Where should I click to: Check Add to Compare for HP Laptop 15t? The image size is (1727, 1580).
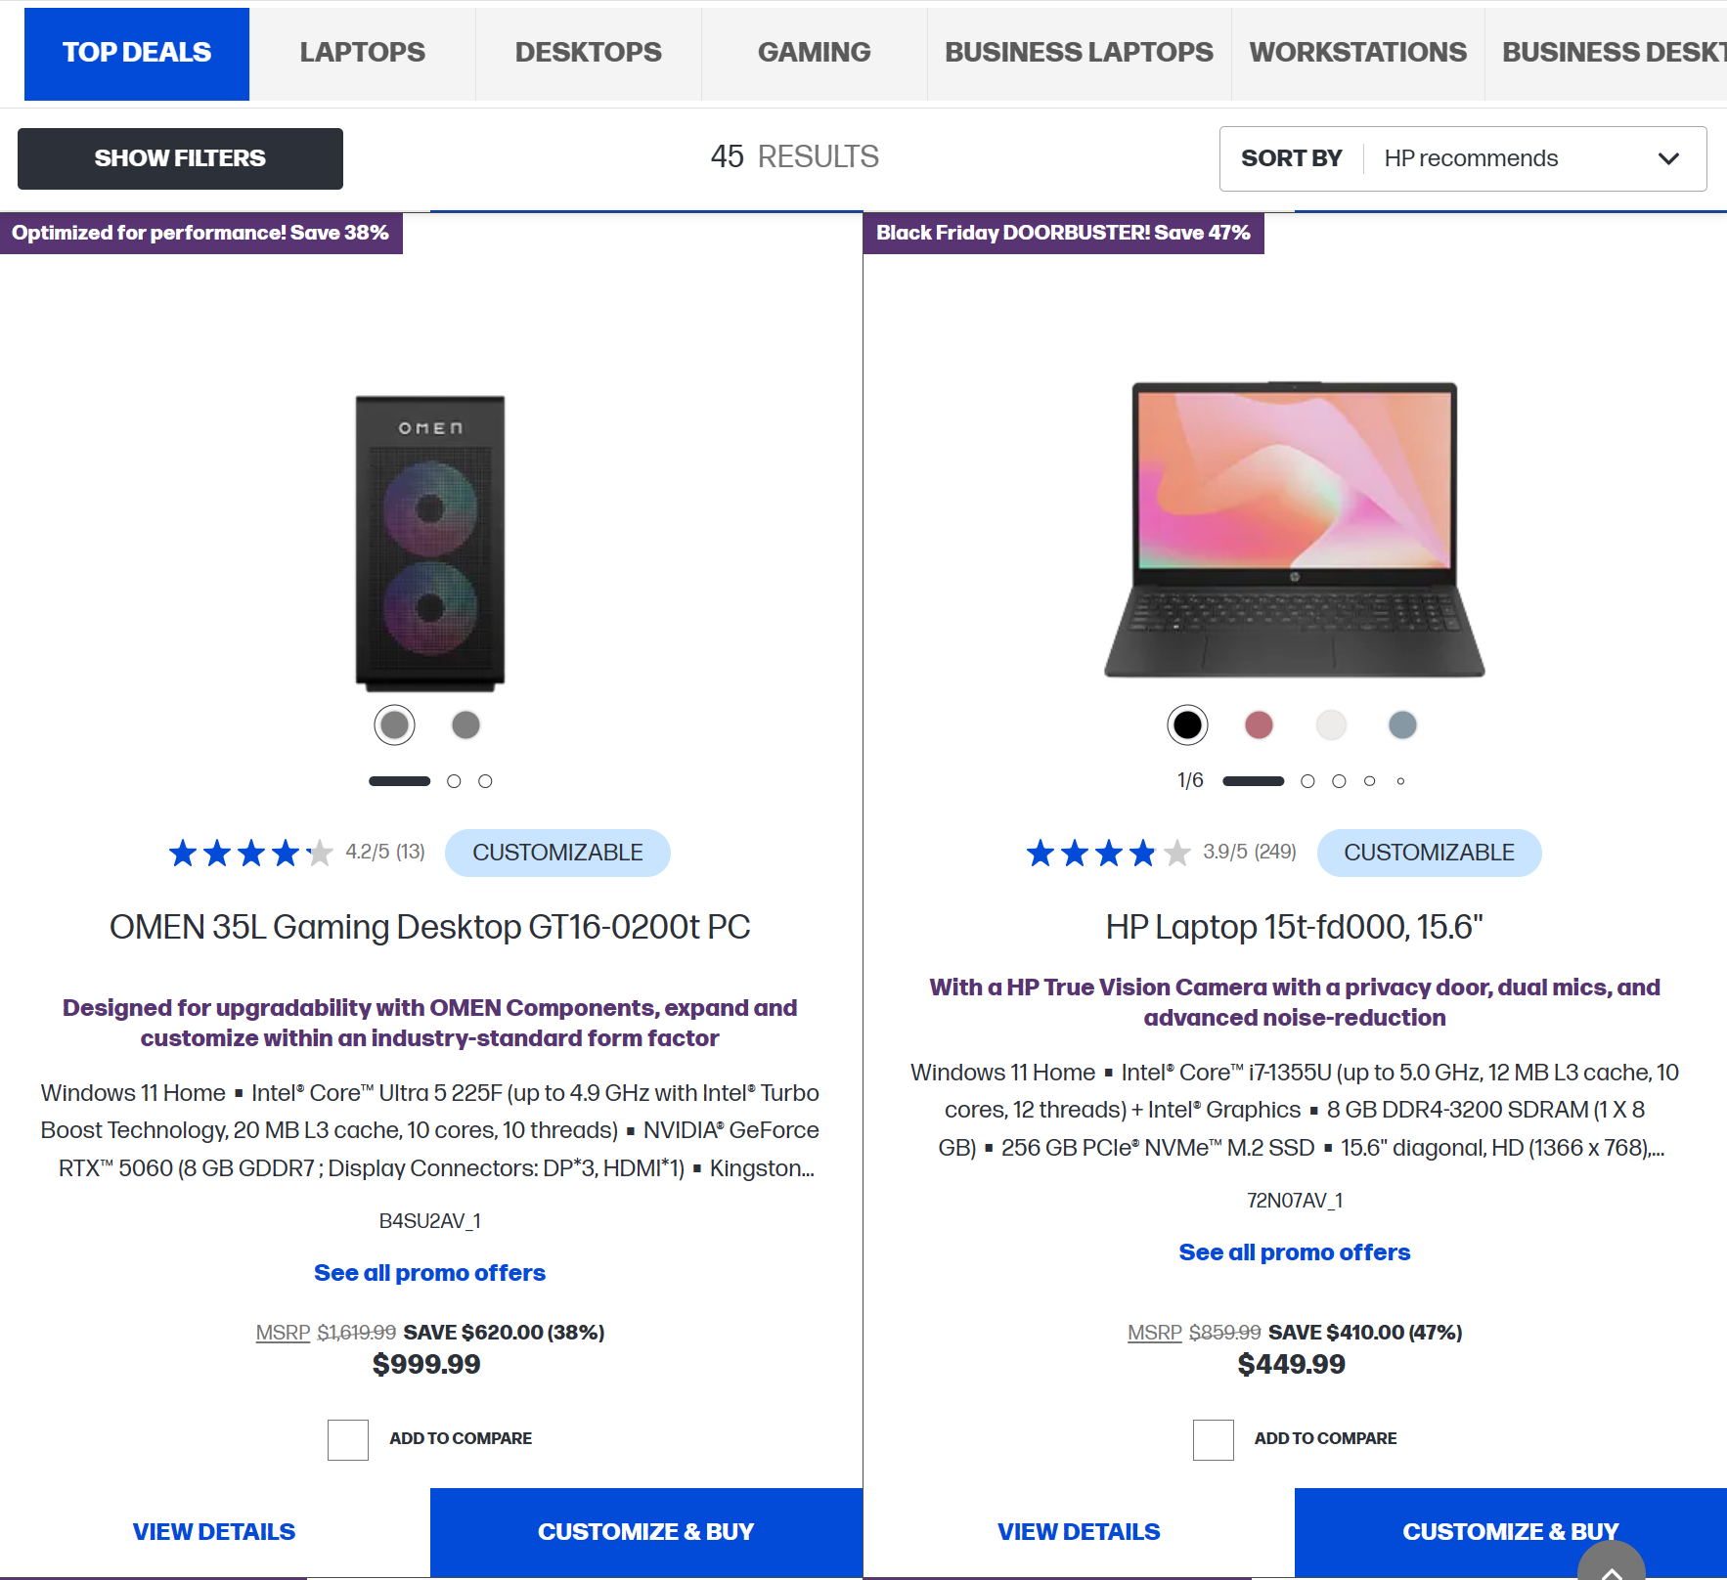[1213, 1439]
